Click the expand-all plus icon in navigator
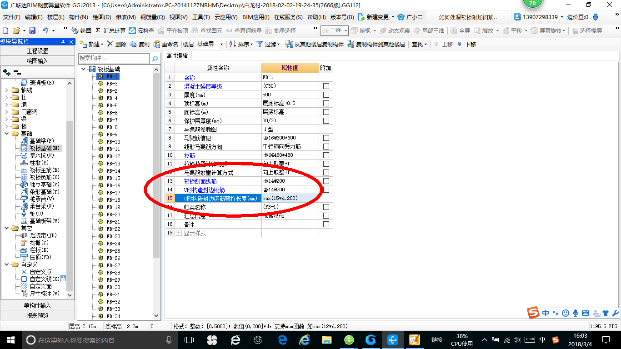Viewport: 621px width, 349px height. click(6, 72)
